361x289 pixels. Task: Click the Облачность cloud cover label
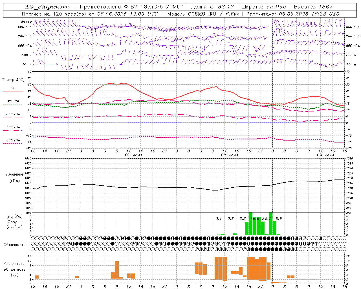[x=14, y=245]
